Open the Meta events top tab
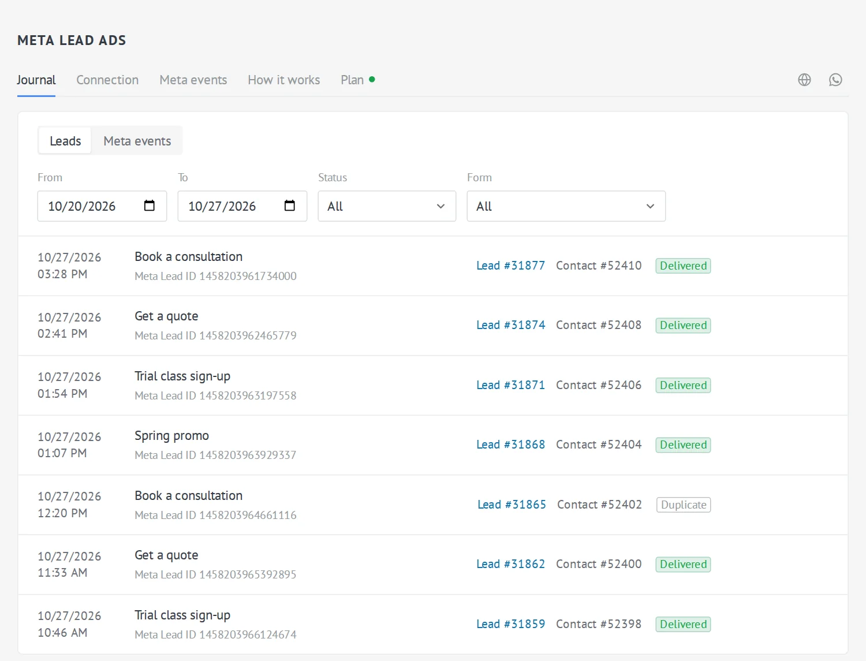This screenshot has width=866, height=661. click(193, 80)
